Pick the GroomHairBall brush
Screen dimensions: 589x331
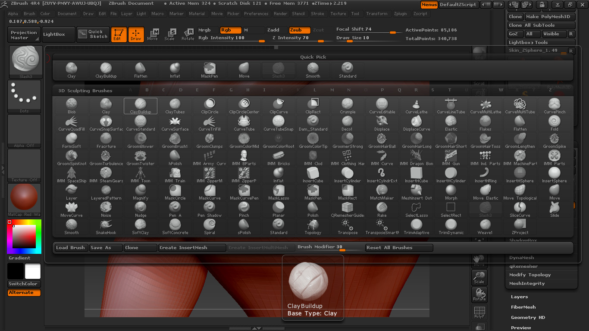382,141
